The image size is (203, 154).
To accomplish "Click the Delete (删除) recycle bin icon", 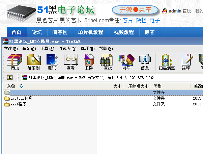I will 89,59.
